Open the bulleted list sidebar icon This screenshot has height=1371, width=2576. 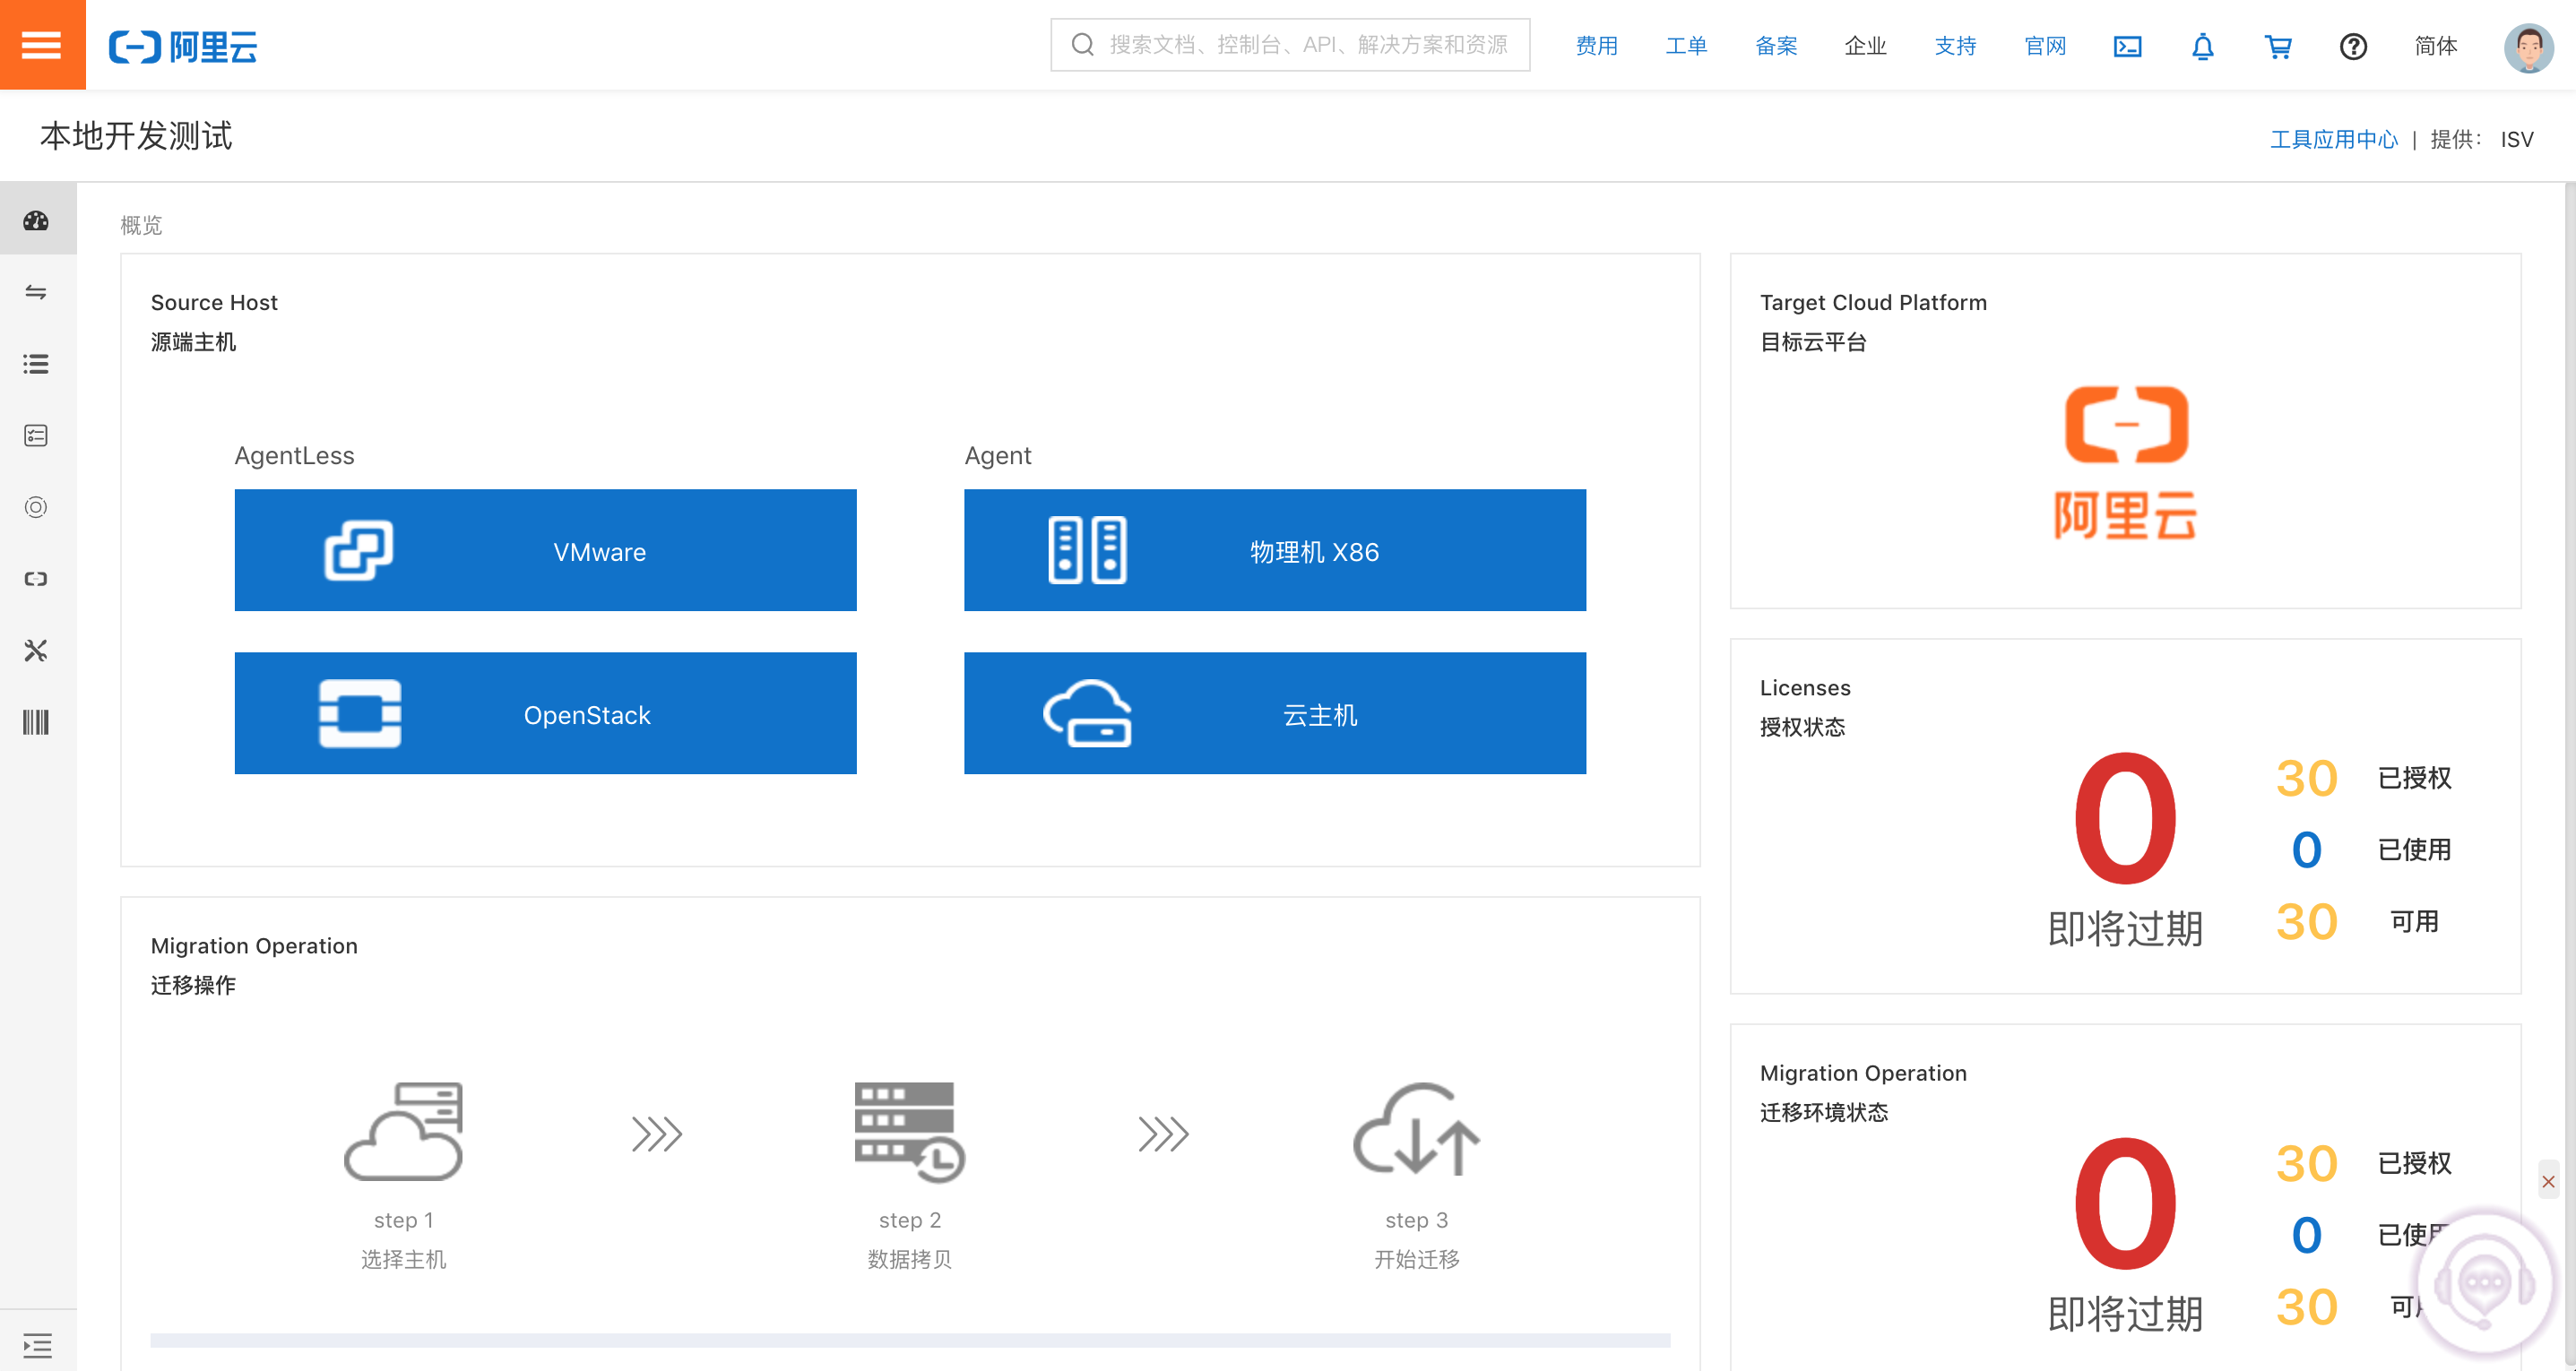click(x=36, y=364)
